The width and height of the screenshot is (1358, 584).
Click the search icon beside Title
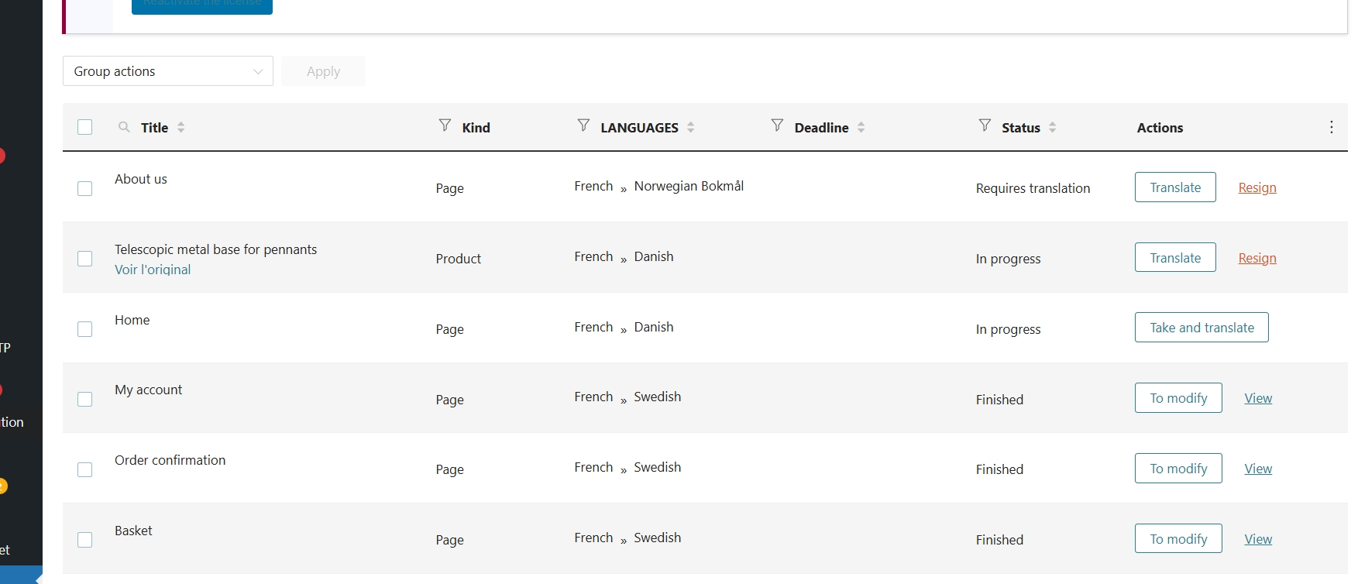tap(124, 127)
